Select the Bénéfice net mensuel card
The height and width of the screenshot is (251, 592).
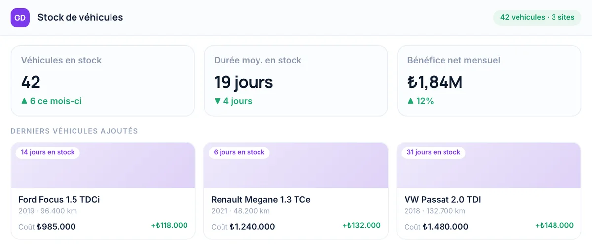coord(489,81)
